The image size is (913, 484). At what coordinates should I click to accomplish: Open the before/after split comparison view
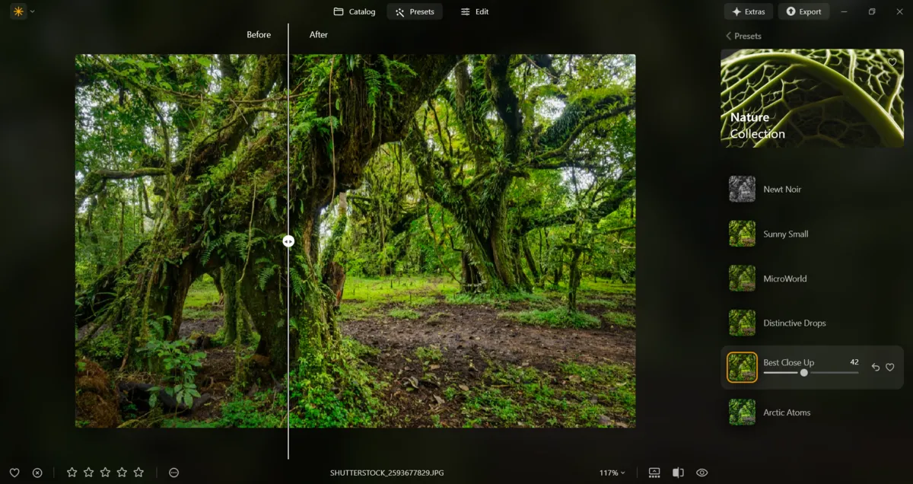point(677,472)
